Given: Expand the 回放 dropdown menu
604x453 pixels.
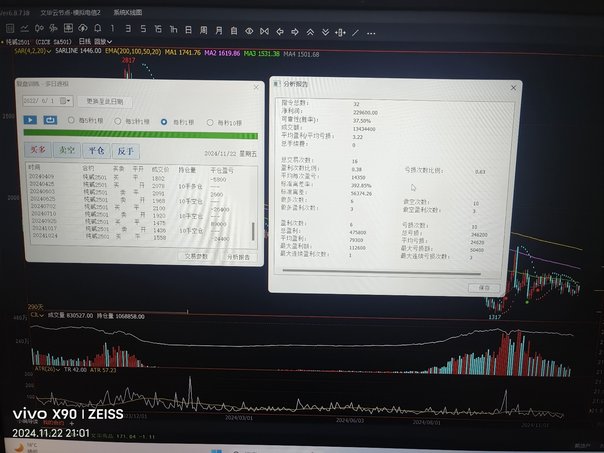Looking at the screenshot, I should tap(103, 42).
